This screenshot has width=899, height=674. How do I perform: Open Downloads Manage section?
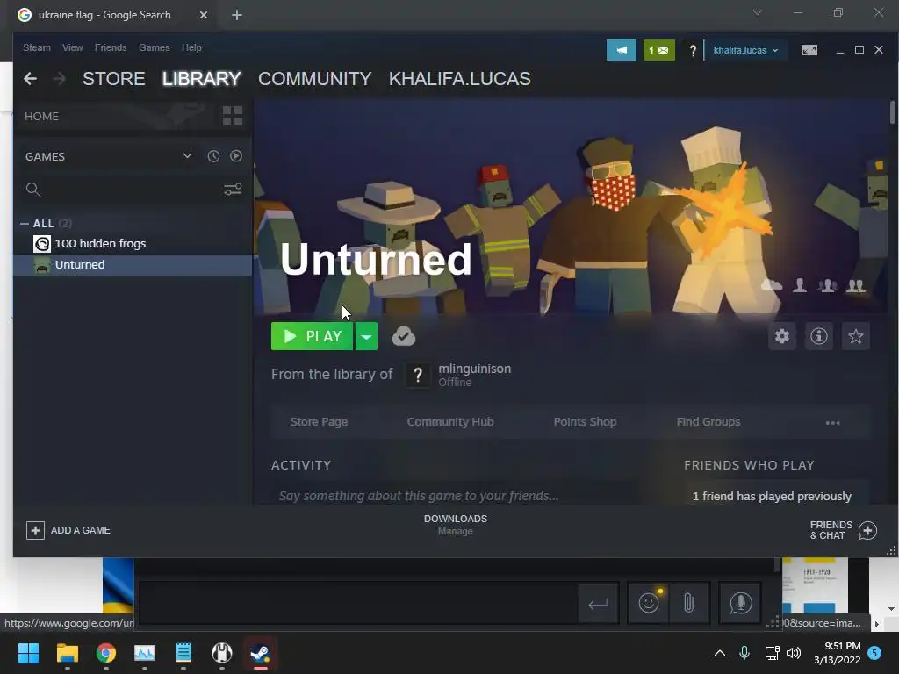click(x=456, y=525)
